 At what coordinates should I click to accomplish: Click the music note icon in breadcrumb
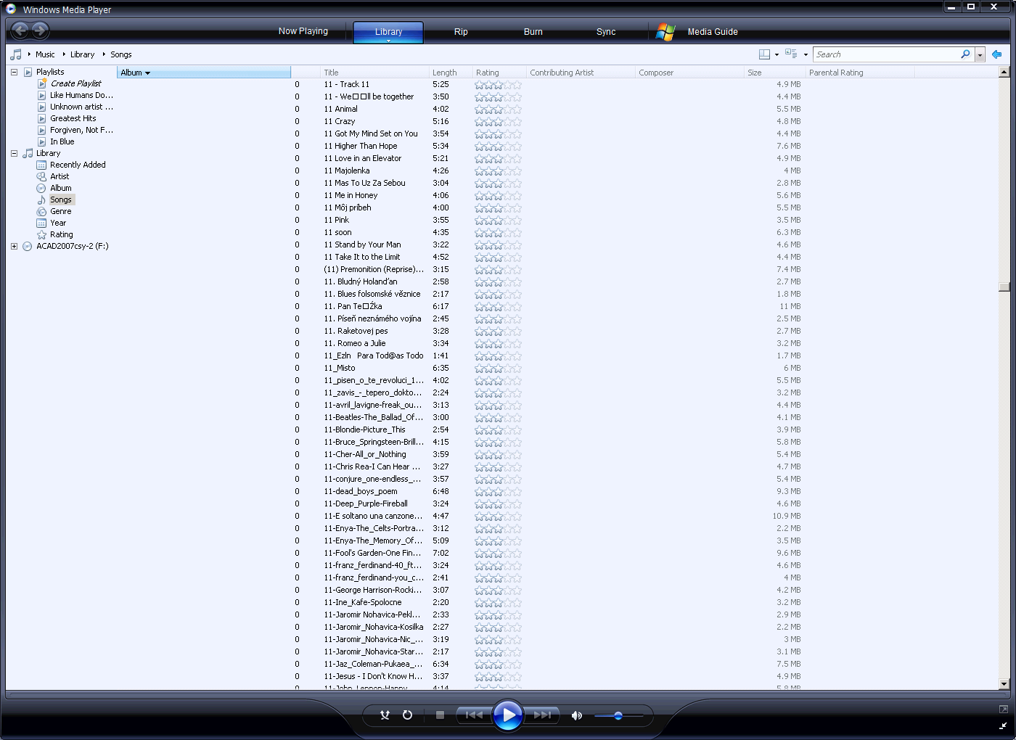pyautogui.click(x=16, y=54)
